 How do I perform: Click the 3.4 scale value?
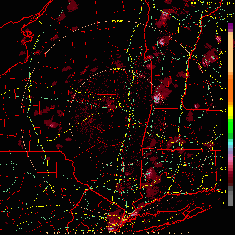click(x=223, y=122)
